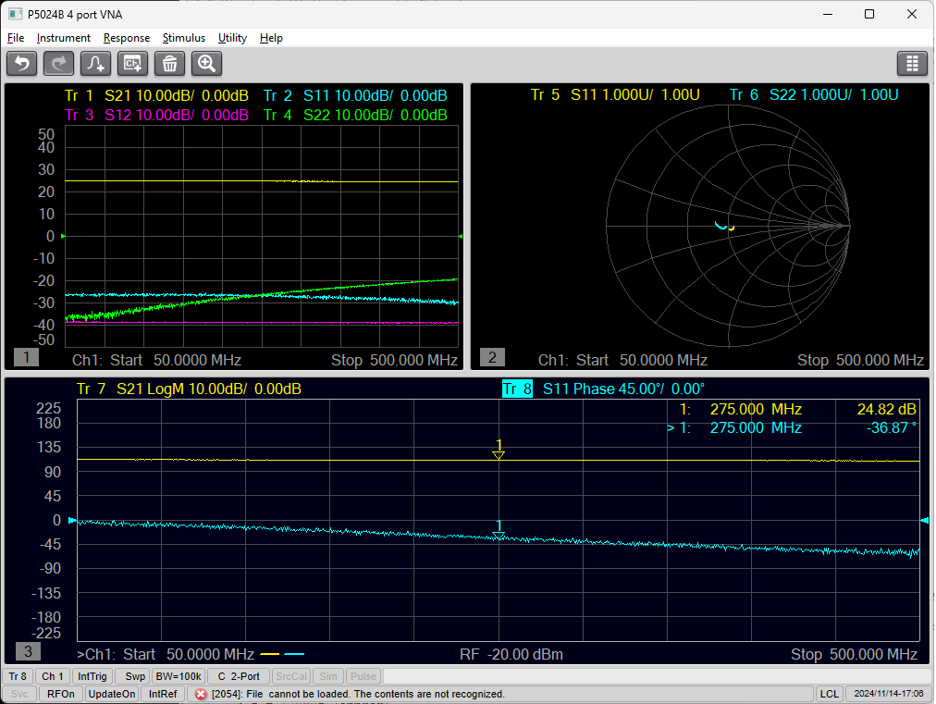The image size is (936, 704).
Task: Click the Sim status button
Action: [328, 676]
